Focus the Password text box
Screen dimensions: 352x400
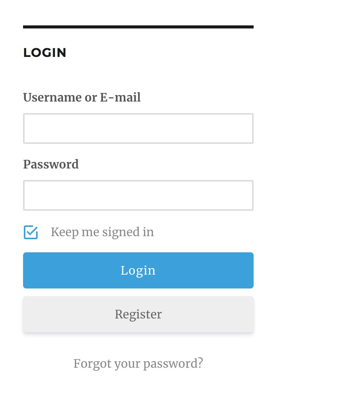[x=138, y=195]
